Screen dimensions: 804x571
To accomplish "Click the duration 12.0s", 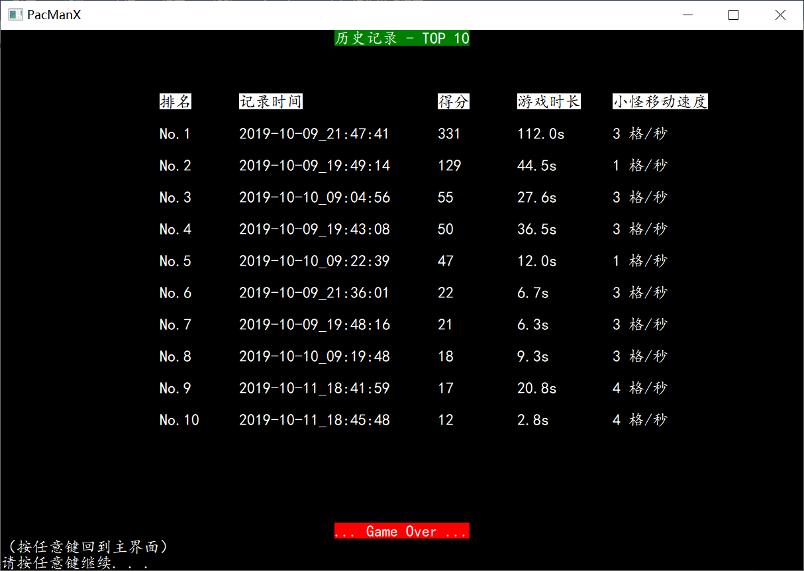I will [537, 261].
